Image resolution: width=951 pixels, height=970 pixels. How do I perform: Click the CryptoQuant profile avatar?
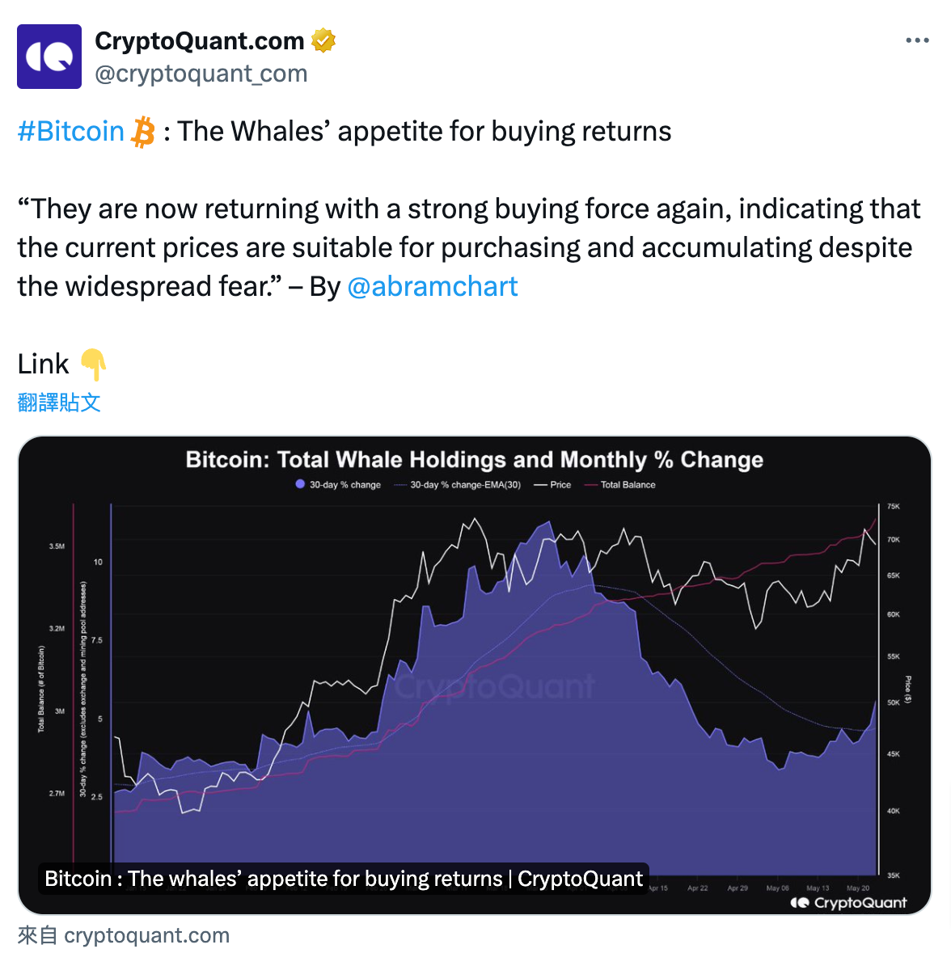tap(49, 57)
